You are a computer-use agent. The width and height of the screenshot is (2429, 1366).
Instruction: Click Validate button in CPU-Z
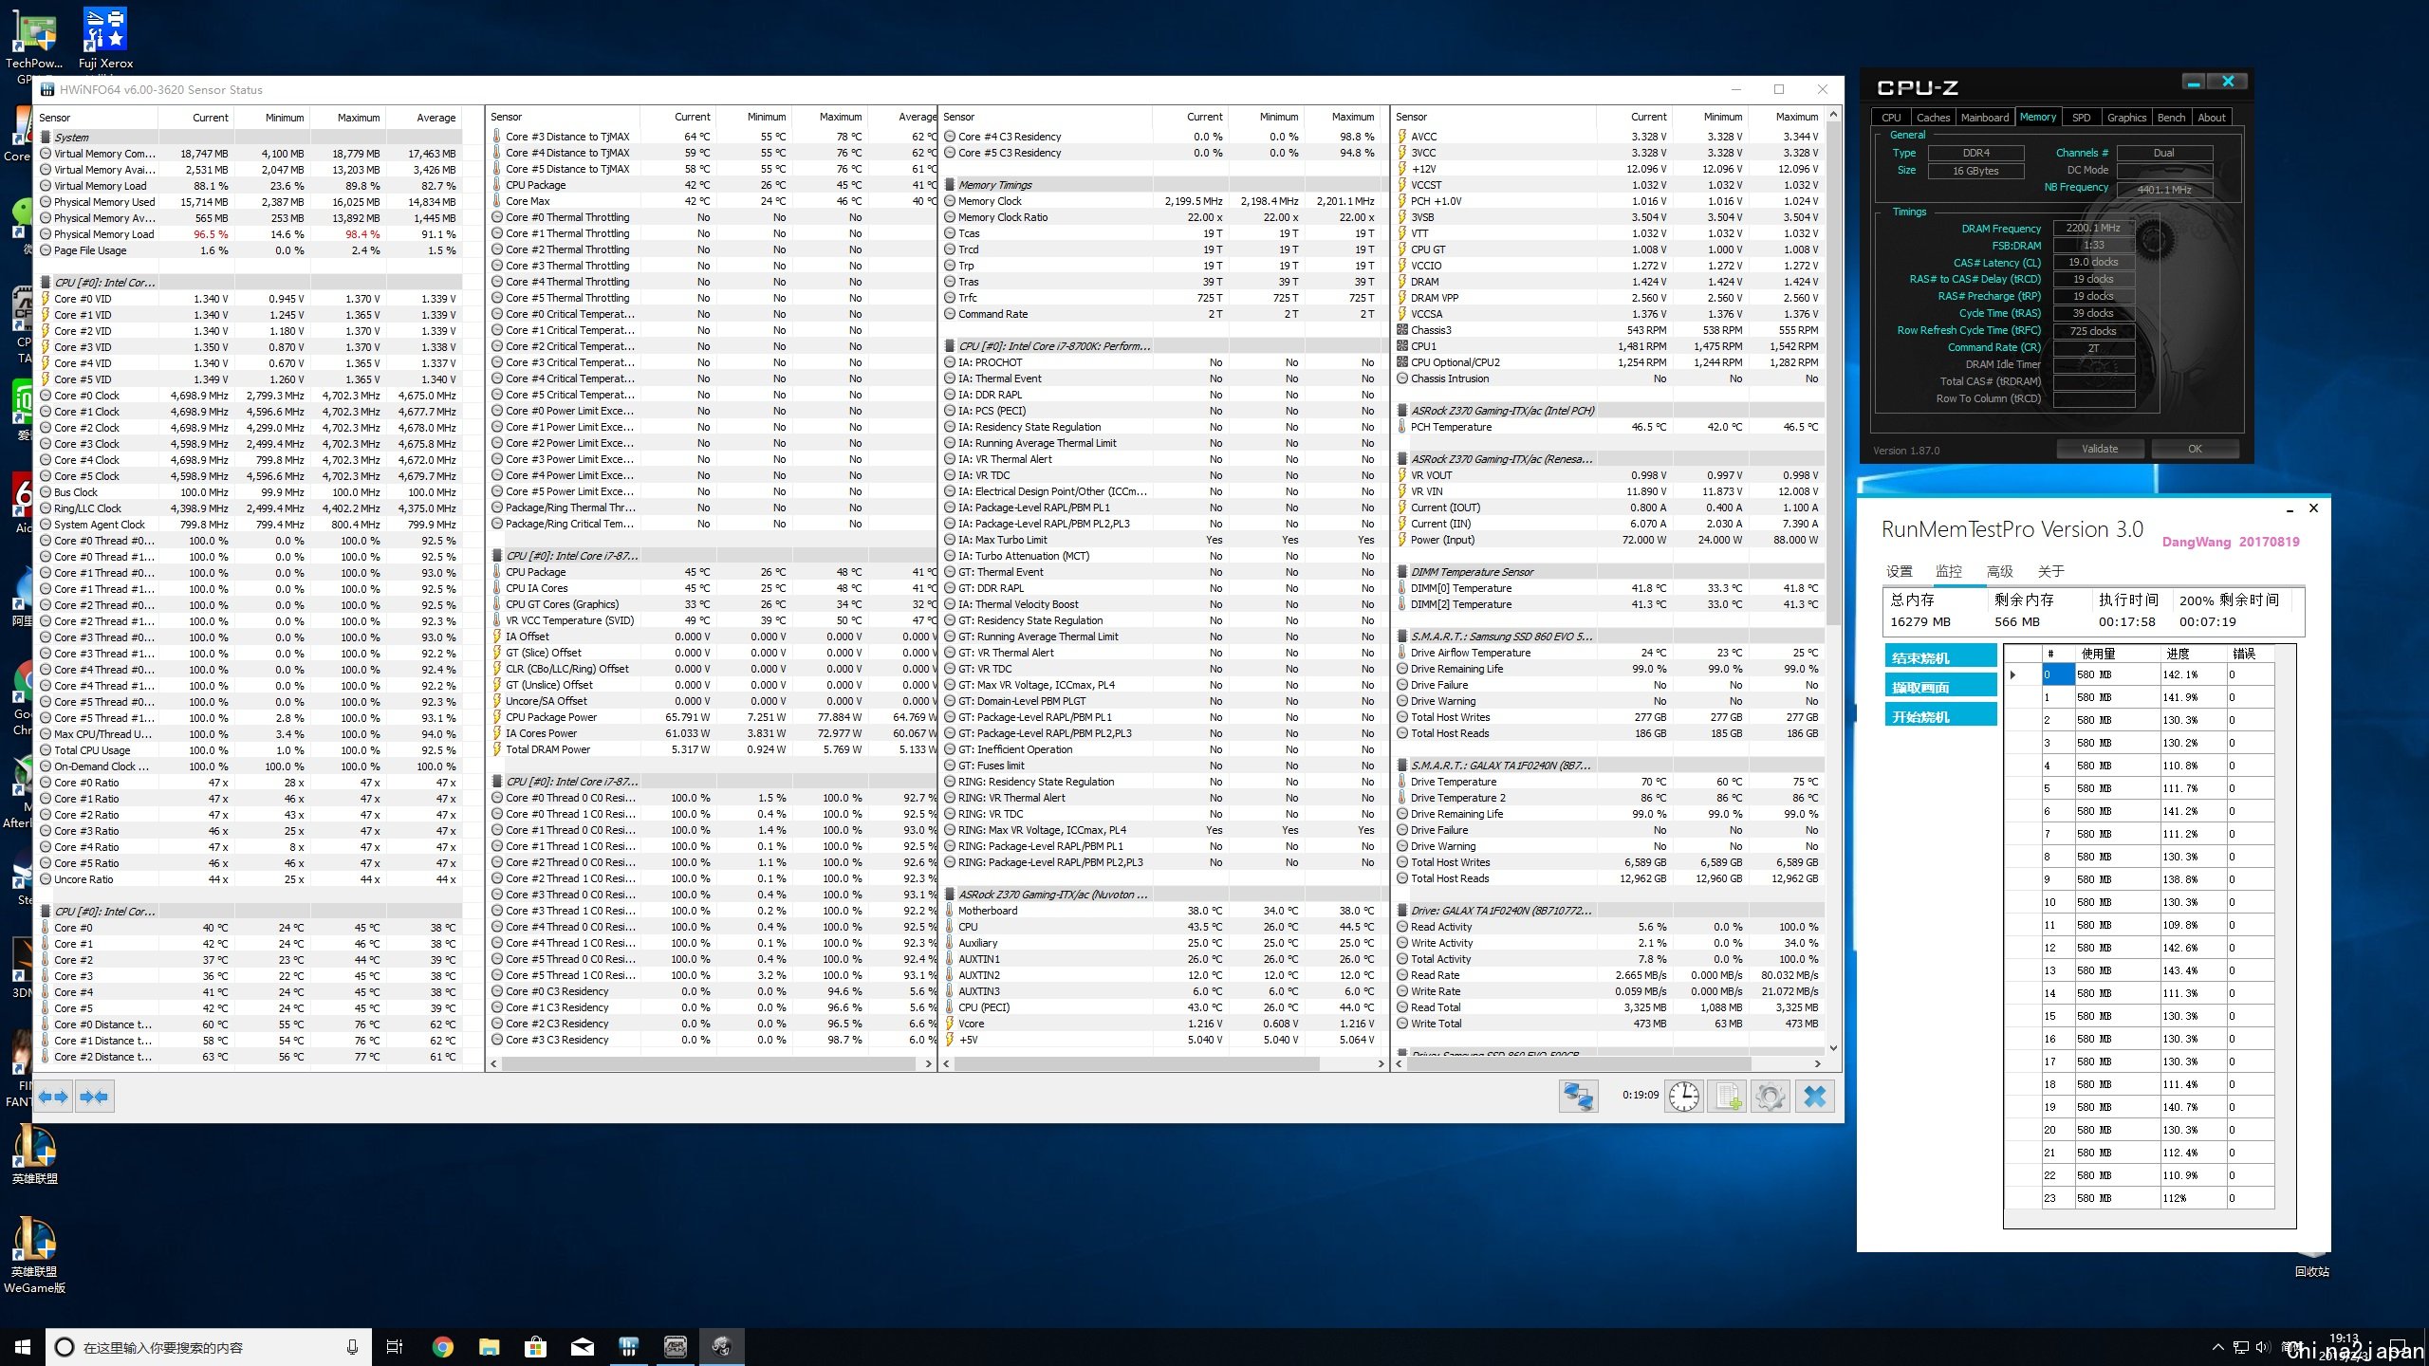[2100, 449]
